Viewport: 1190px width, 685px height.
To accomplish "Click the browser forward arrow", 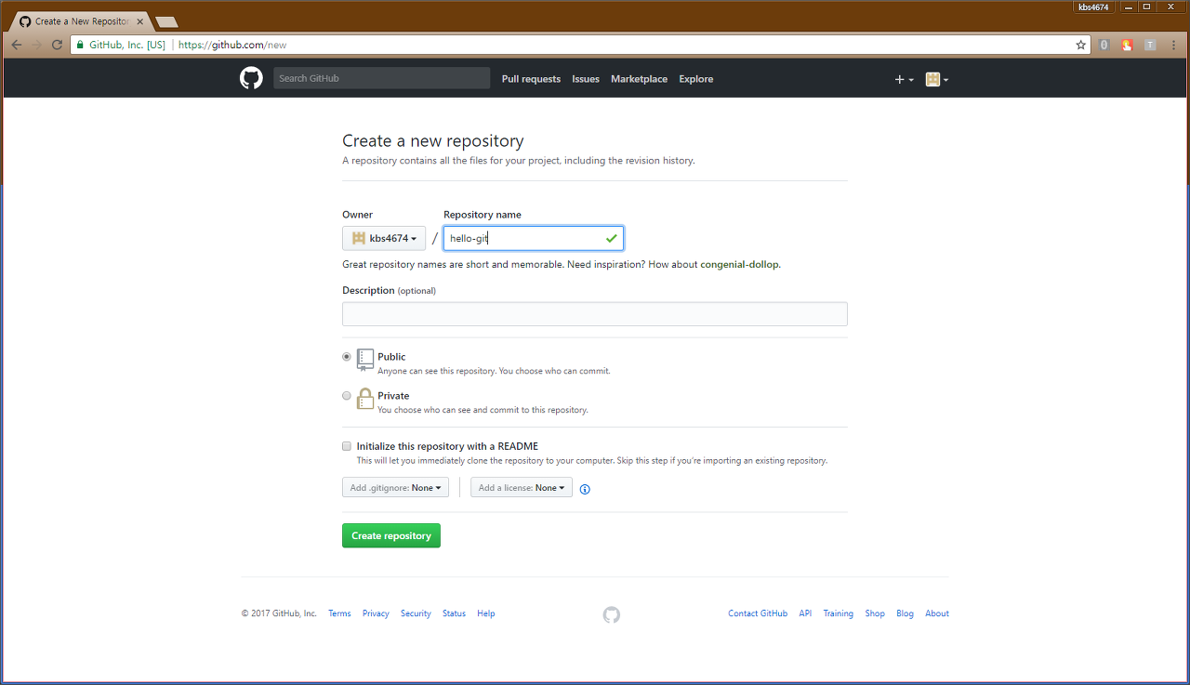I will (37, 45).
